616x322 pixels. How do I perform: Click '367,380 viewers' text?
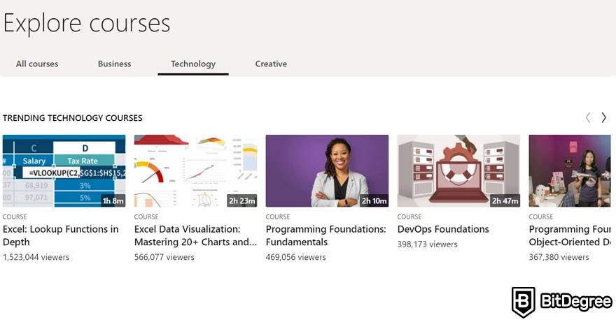559,257
